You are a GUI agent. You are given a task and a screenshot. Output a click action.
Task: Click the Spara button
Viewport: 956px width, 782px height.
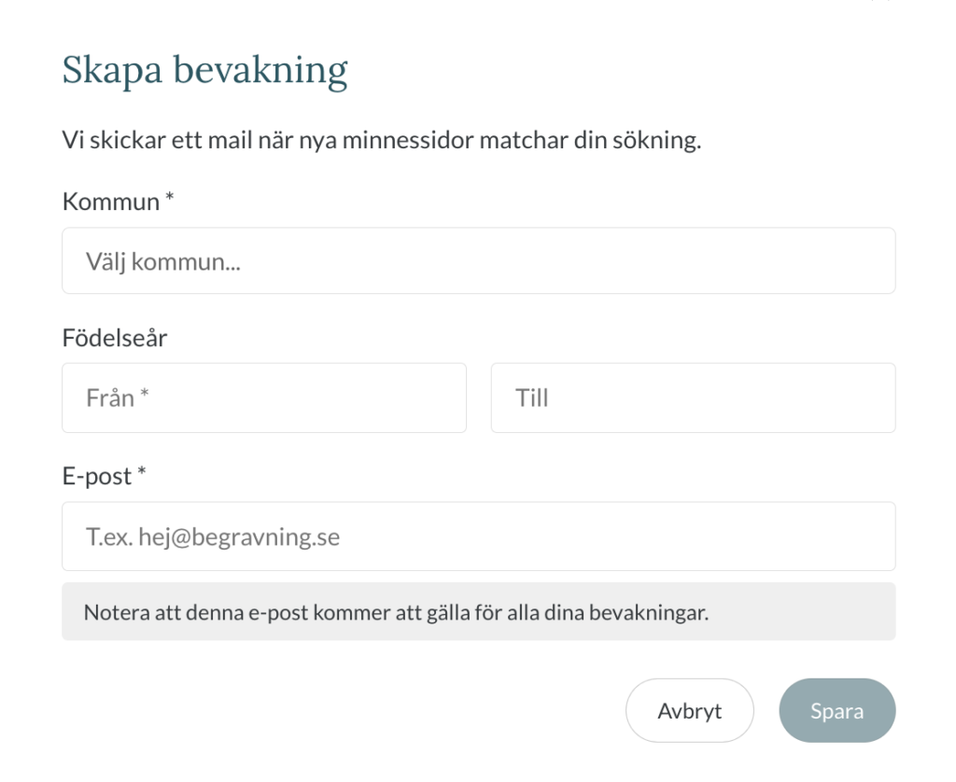(836, 711)
